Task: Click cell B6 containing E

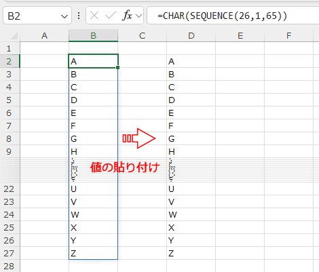Action: point(93,113)
